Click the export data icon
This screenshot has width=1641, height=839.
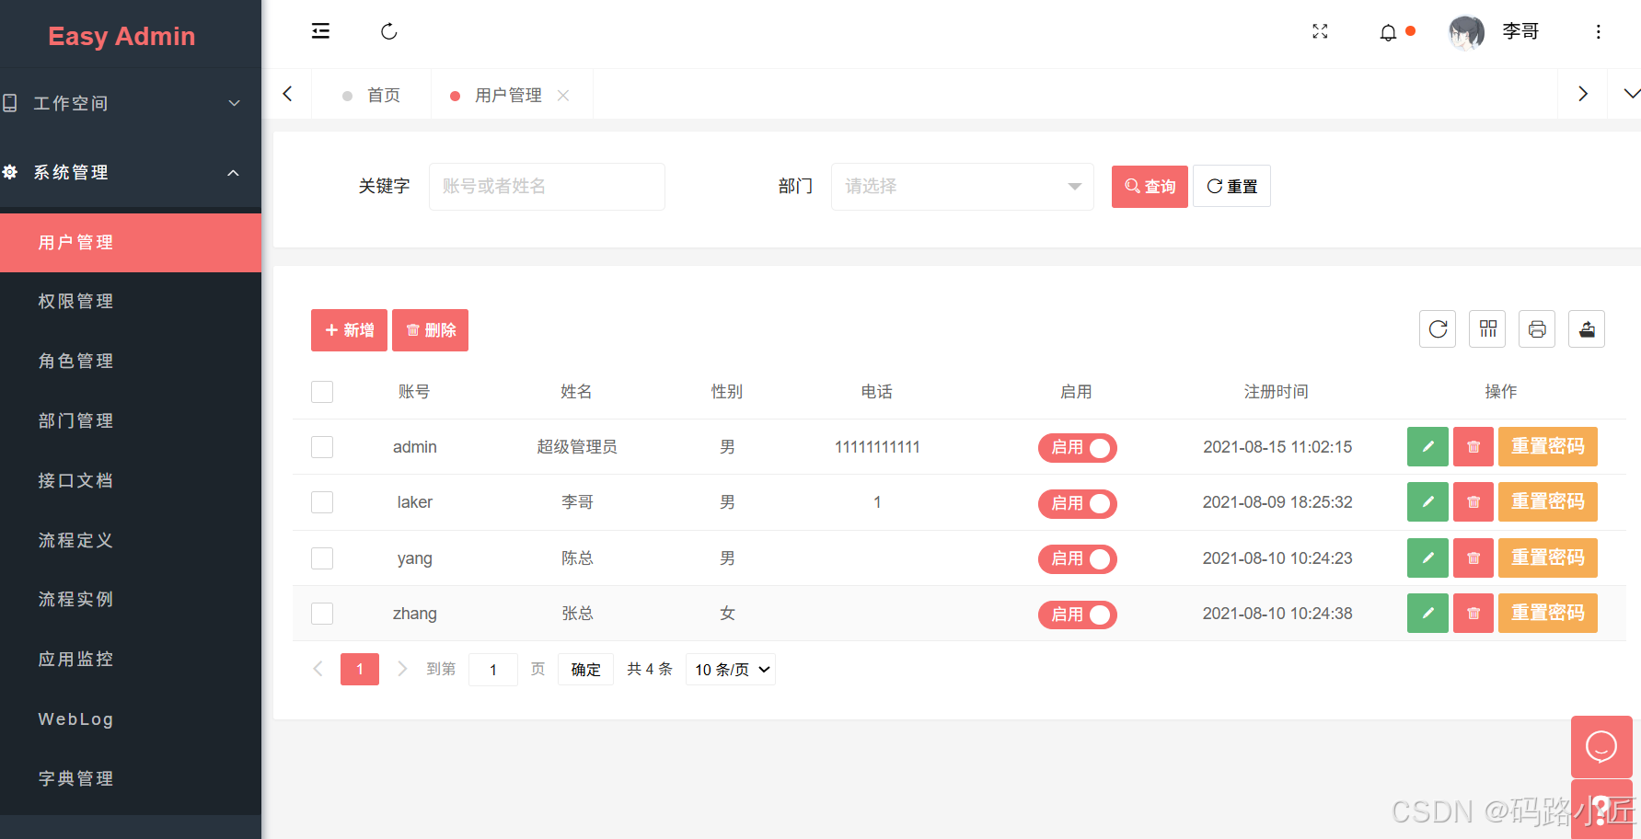tap(1586, 328)
